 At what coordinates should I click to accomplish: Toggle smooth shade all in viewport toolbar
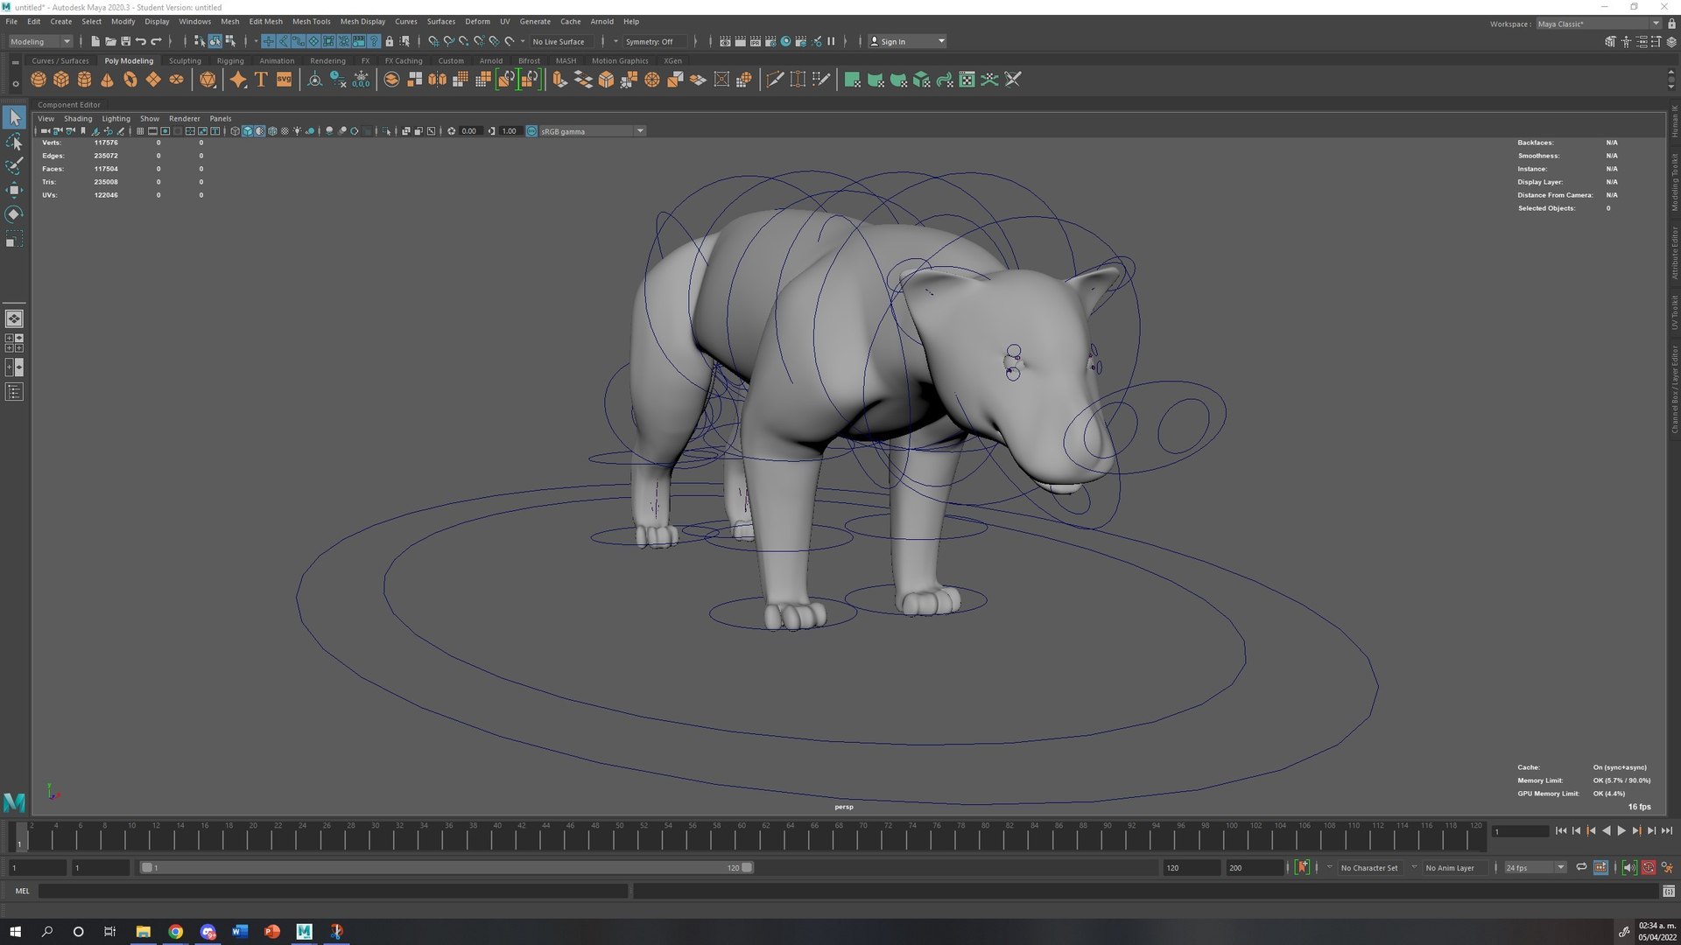pos(248,131)
